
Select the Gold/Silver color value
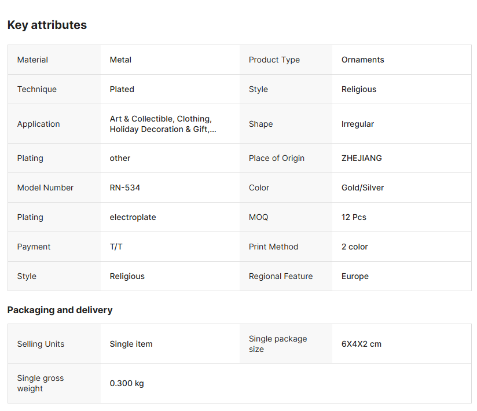pos(362,188)
